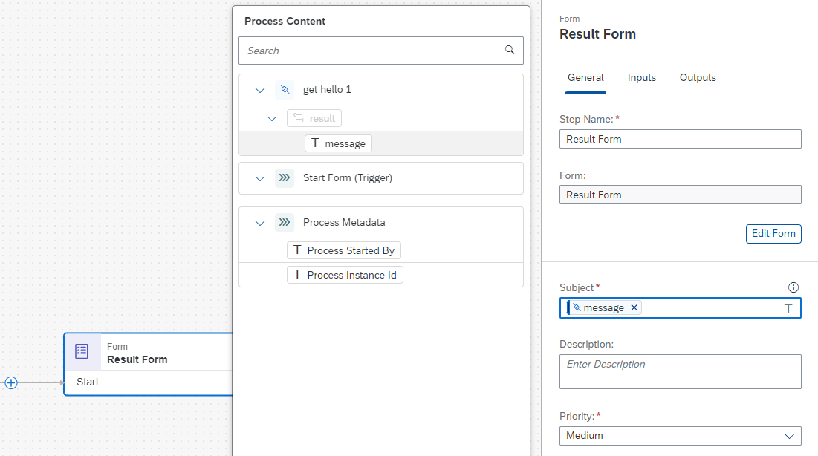Collapse Start Form (Trigger) section
Image resolution: width=818 pixels, height=456 pixels.
pyautogui.click(x=260, y=178)
